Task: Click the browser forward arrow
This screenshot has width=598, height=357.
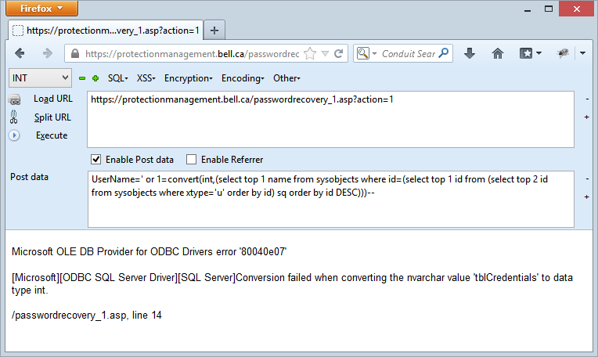Action: (x=47, y=53)
